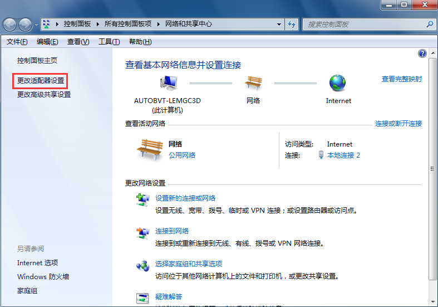438x307 pixels.
Task: Click the set up new connection icon
Action: click(142, 200)
